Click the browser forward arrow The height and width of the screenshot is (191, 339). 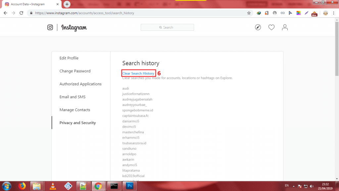tap(13, 13)
